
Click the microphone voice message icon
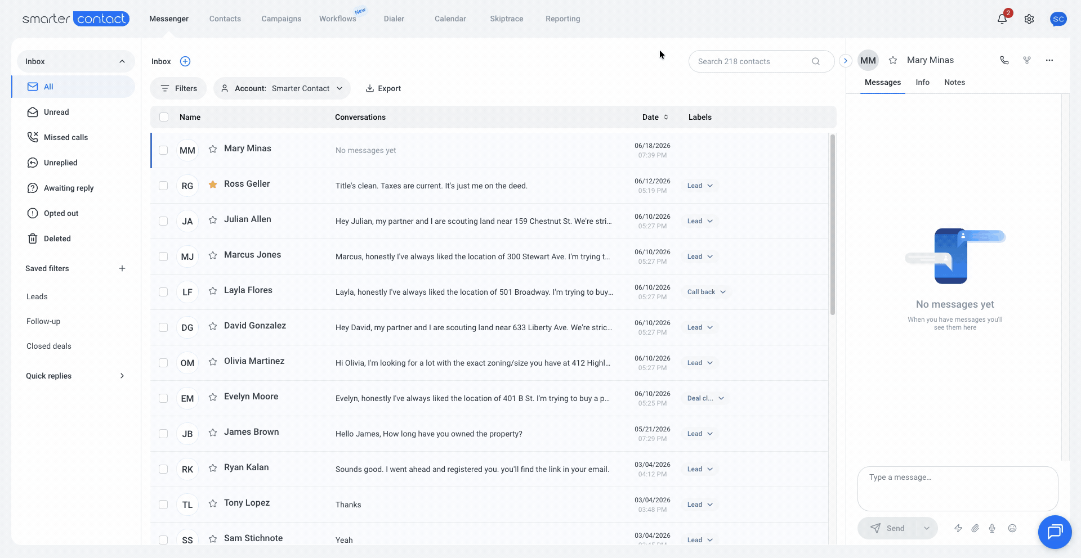[x=992, y=528]
